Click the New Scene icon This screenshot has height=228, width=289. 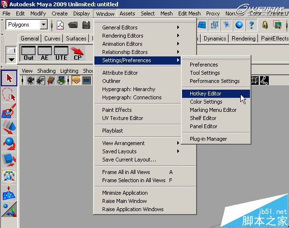[60, 25]
